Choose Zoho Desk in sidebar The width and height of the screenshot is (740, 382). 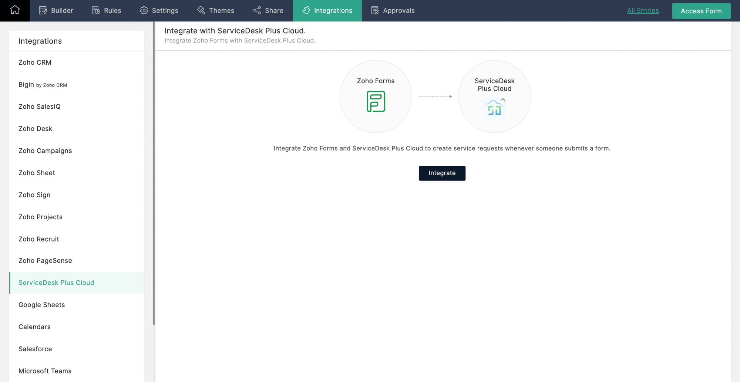point(77,129)
